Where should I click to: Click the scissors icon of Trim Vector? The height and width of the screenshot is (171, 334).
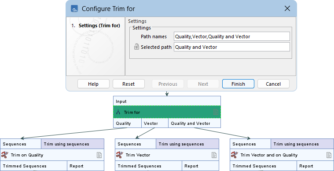click(120, 155)
